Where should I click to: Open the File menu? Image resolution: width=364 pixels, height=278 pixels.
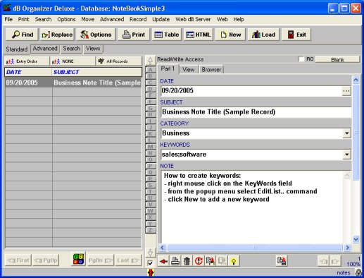pyautogui.click(x=8, y=19)
